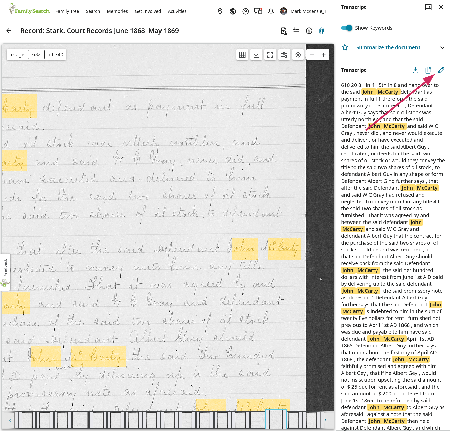Go to previous filmstrip thumbnails
This screenshot has width=450, height=431.
coord(10,420)
